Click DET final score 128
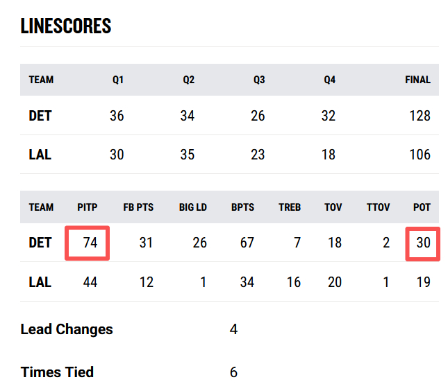The height and width of the screenshot is (391, 448). [420, 116]
